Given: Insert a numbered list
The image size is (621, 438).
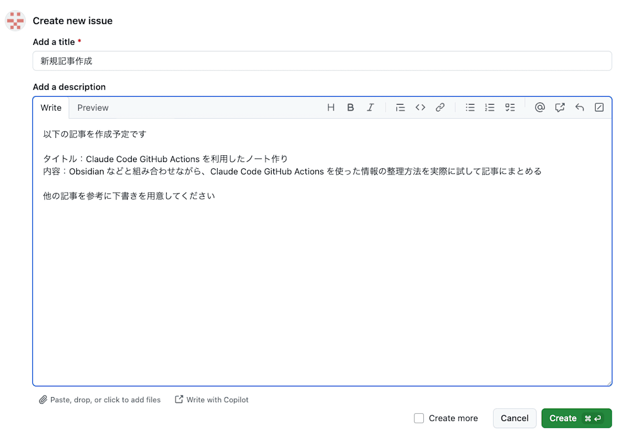Looking at the screenshot, I should (x=490, y=108).
